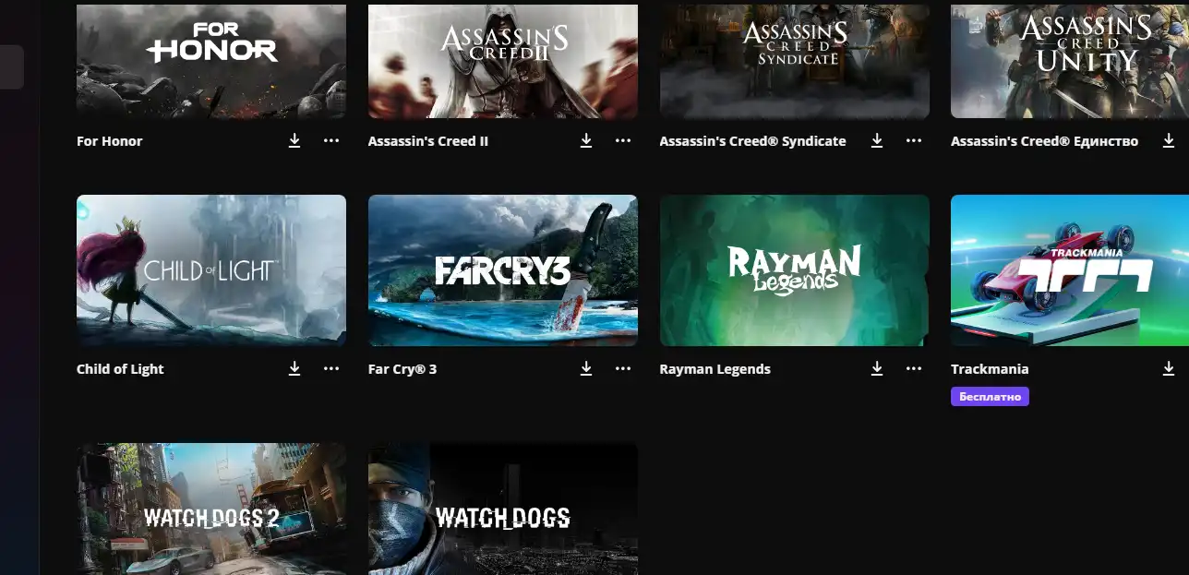Image resolution: width=1189 pixels, height=575 pixels.
Task: Click the "Assassin's Creed® Единство" title text
Action: 1044,141
